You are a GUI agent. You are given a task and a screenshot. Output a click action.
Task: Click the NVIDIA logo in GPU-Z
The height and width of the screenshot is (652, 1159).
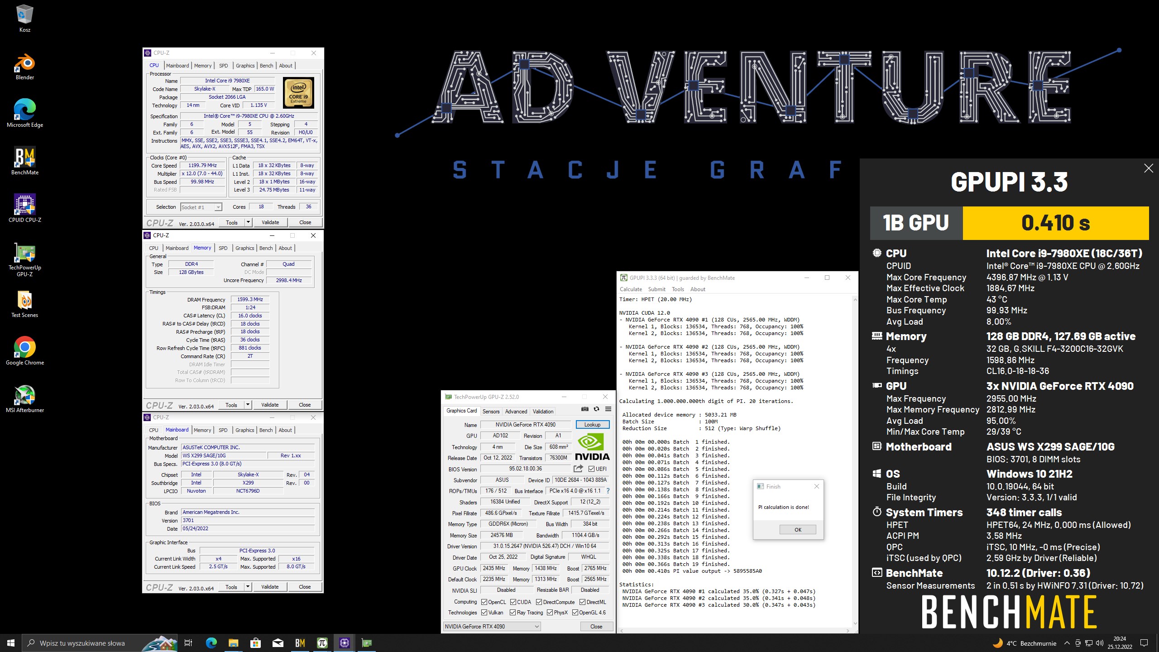click(592, 446)
